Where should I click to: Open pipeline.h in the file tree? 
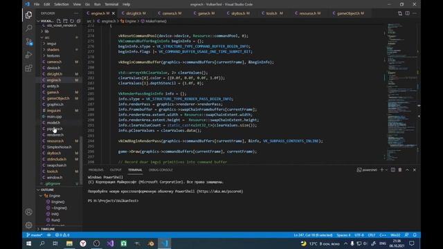(55, 129)
